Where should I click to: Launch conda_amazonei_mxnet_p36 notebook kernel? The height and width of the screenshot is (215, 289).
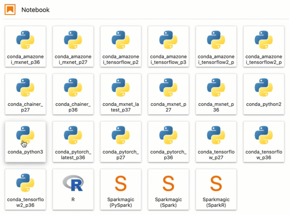click(x=25, y=46)
